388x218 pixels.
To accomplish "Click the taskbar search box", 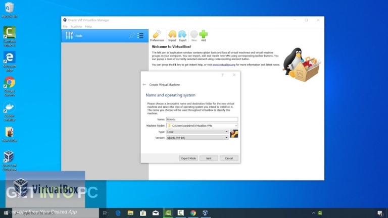I will coord(56,213).
